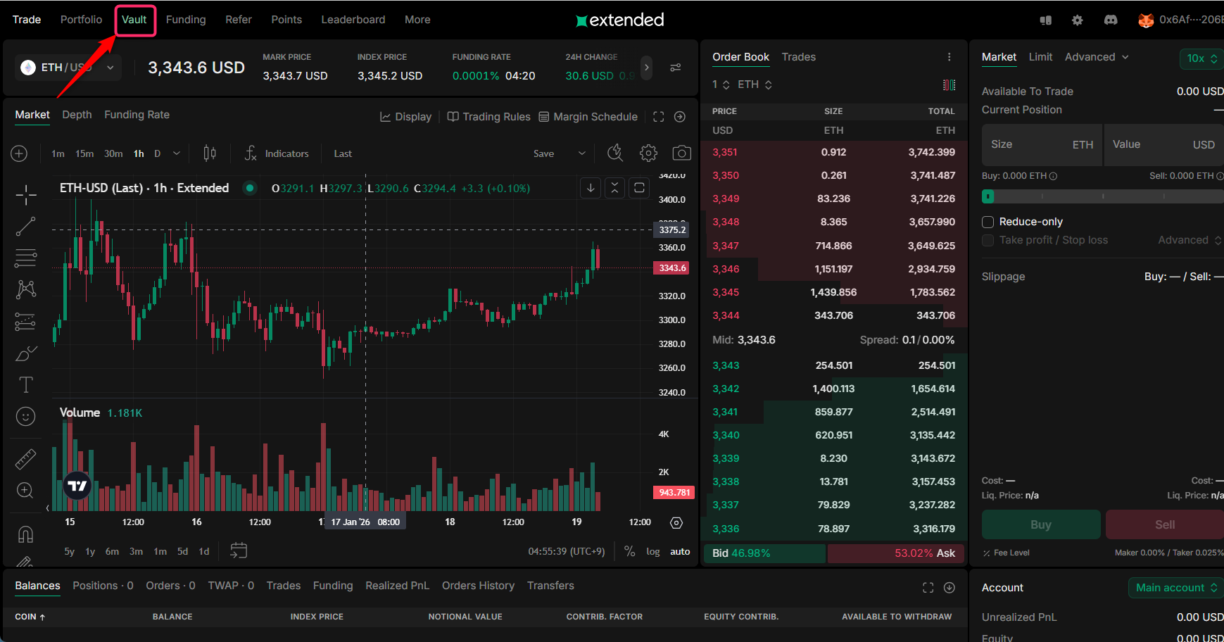Take a chart snapshot with camera icon

point(681,153)
